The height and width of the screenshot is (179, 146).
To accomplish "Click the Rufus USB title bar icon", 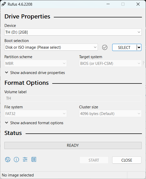I will [x=4, y=4].
